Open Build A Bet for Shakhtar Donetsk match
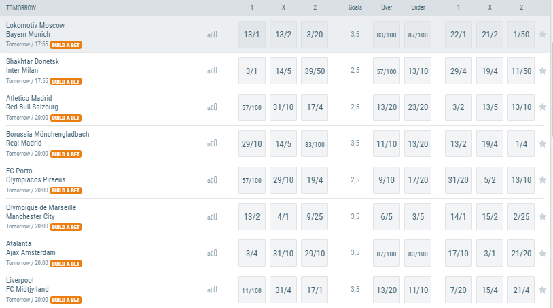The image size is (553, 308). pyautogui.click(x=66, y=82)
